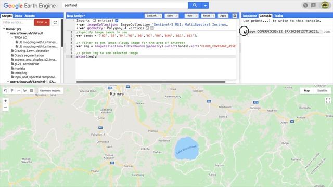Click the Get Link button
Image resolution: width=333 pixels, height=187 pixels.
pyautogui.click(x=151, y=16)
